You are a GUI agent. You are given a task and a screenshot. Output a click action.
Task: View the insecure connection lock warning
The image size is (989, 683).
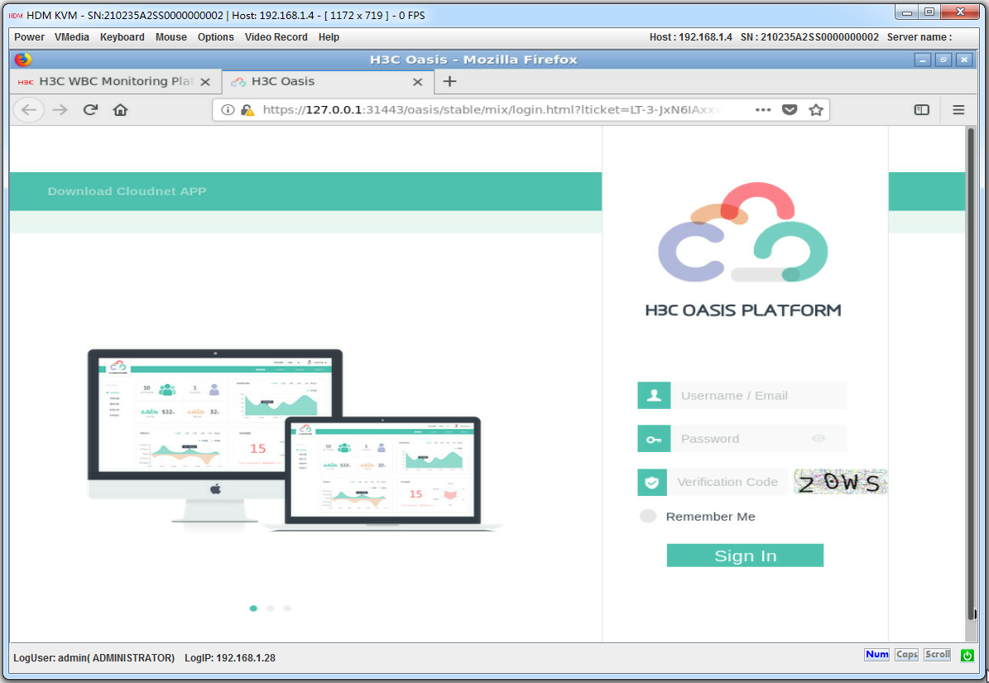pyautogui.click(x=247, y=110)
